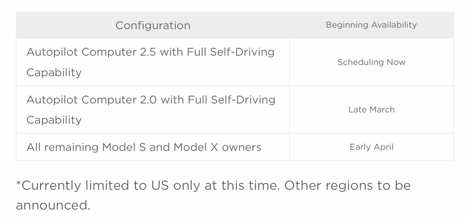Click the Early April availability cell
This screenshot has height=220, width=466.
371,147
